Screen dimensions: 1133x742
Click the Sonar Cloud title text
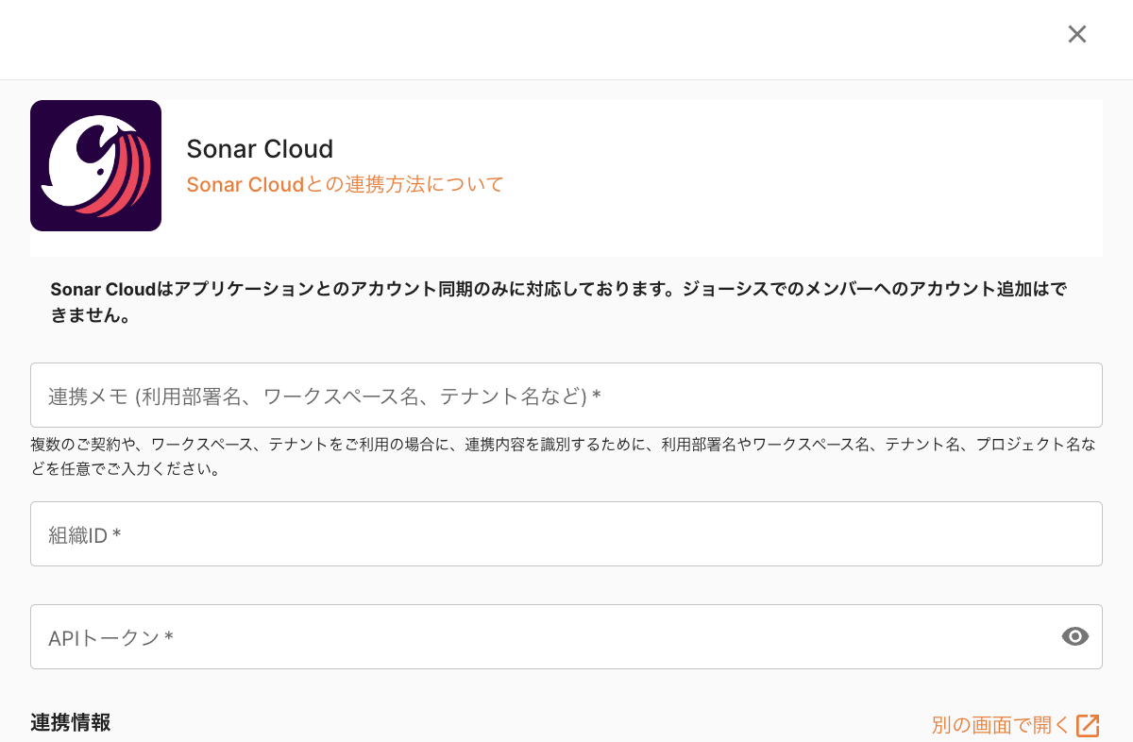(260, 149)
